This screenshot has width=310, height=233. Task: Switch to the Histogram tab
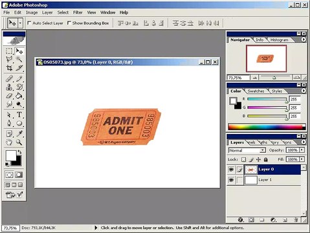(x=279, y=40)
